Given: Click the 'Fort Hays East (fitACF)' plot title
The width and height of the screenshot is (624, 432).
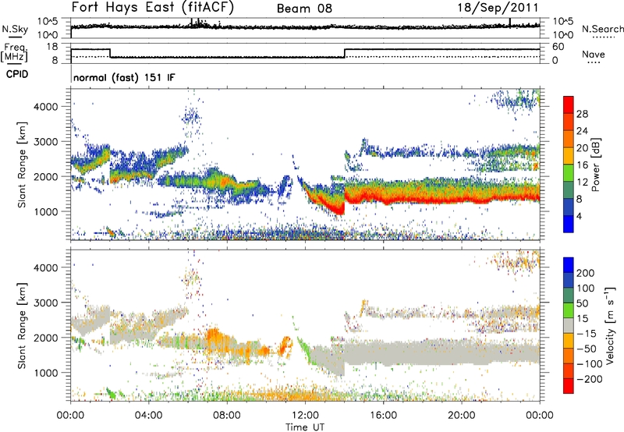Looking at the screenshot, I should click(152, 7).
